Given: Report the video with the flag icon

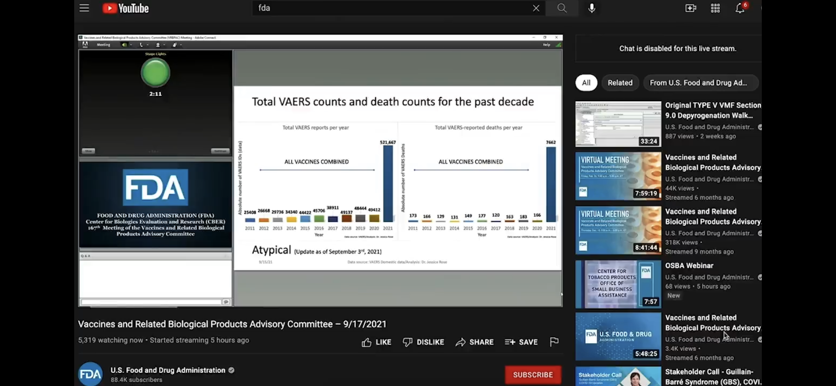Looking at the screenshot, I should point(554,342).
